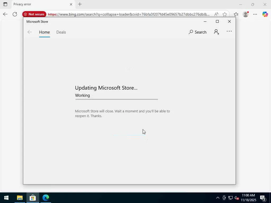271x203 pixels.
Task: Select the Privacy error tab
Action: [x=43, y=4]
